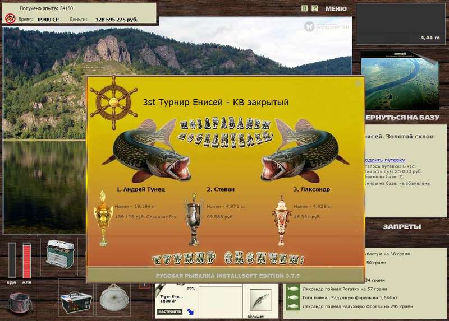
Task: Click the Енисей river map thumbnail
Action: click(x=400, y=80)
